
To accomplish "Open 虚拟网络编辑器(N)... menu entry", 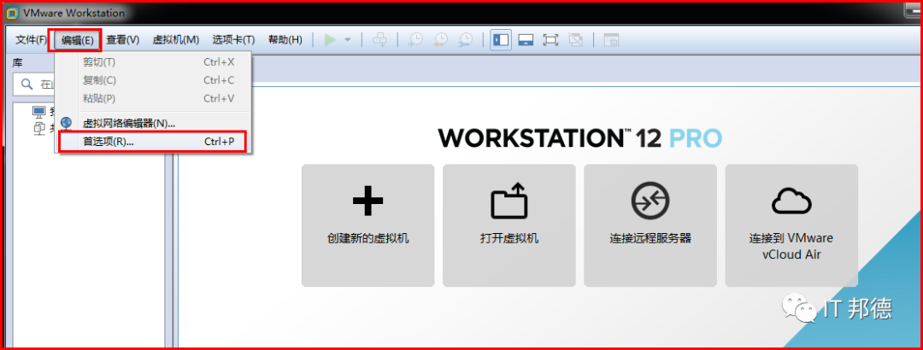I will coord(155,123).
